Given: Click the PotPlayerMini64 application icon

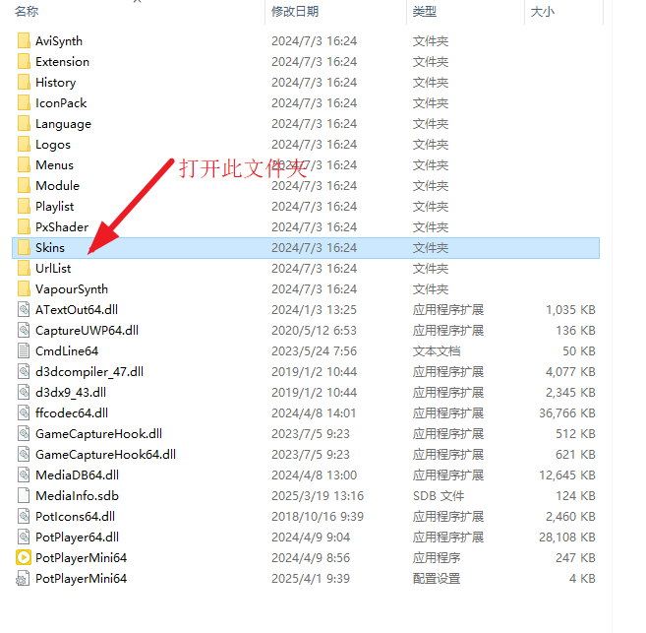Looking at the screenshot, I should pos(24,557).
